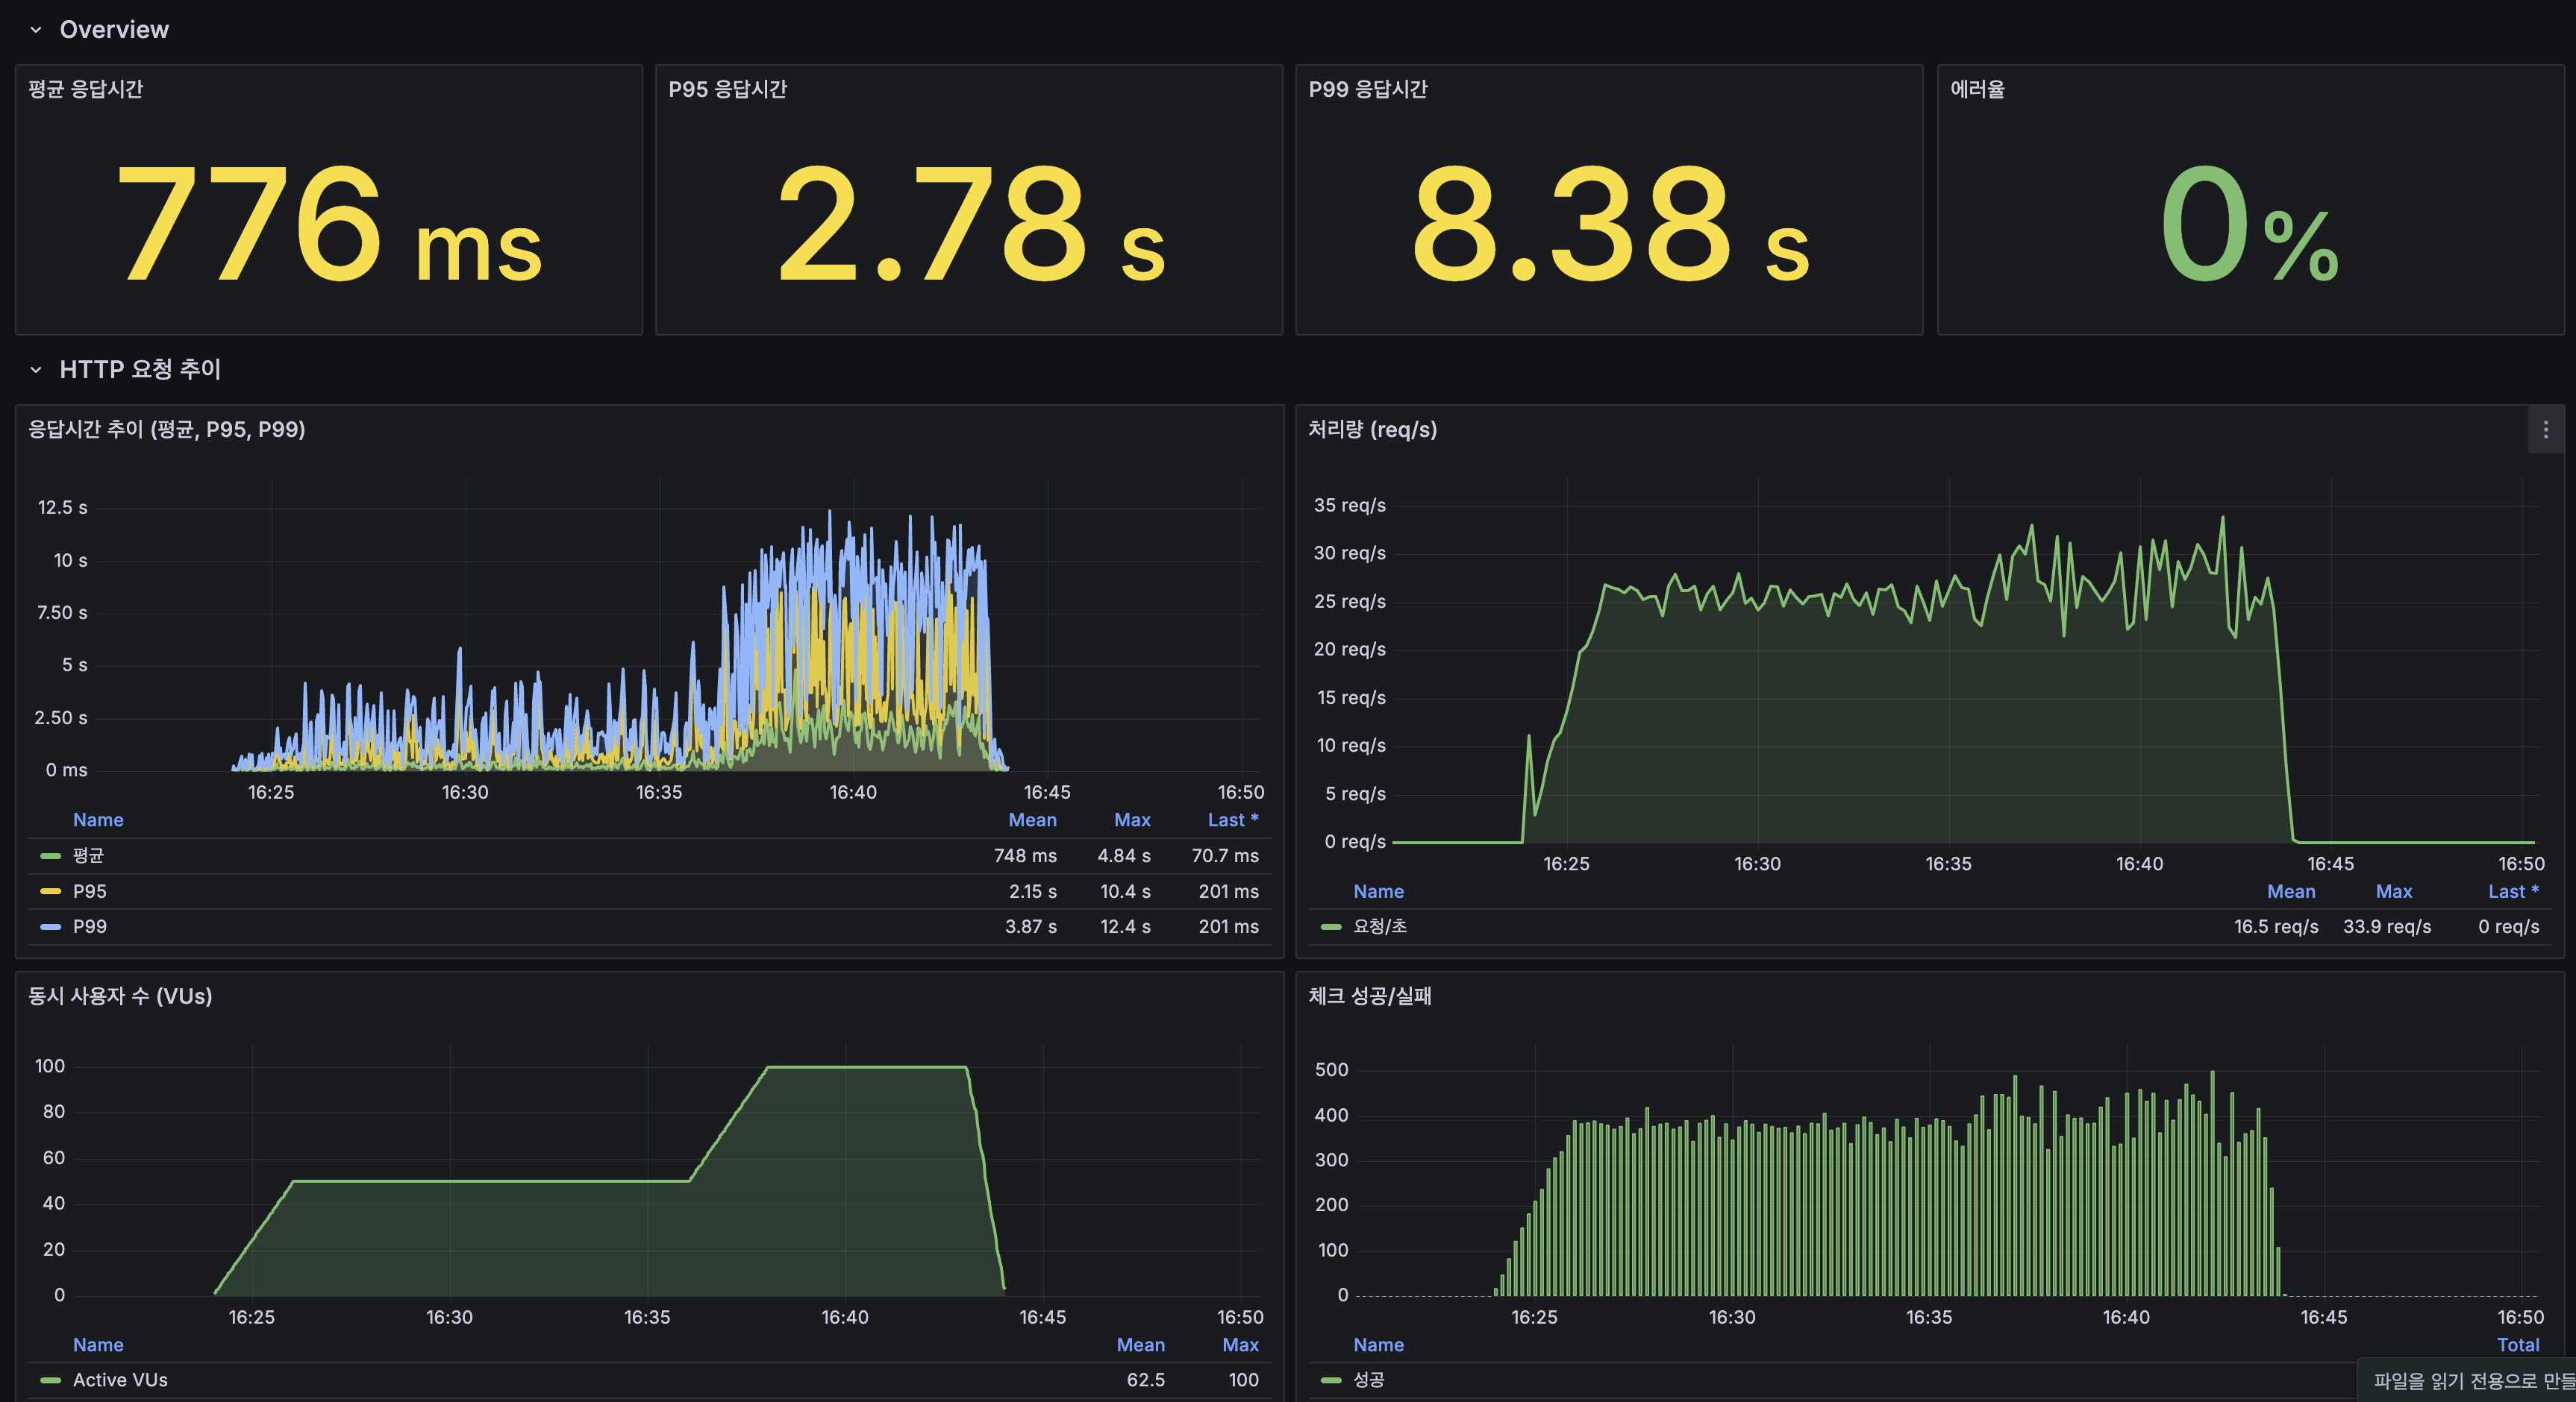Sort the legend by the Last * column
The height and width of the screenshot is (1402, 2576).
coord(1233,820)
